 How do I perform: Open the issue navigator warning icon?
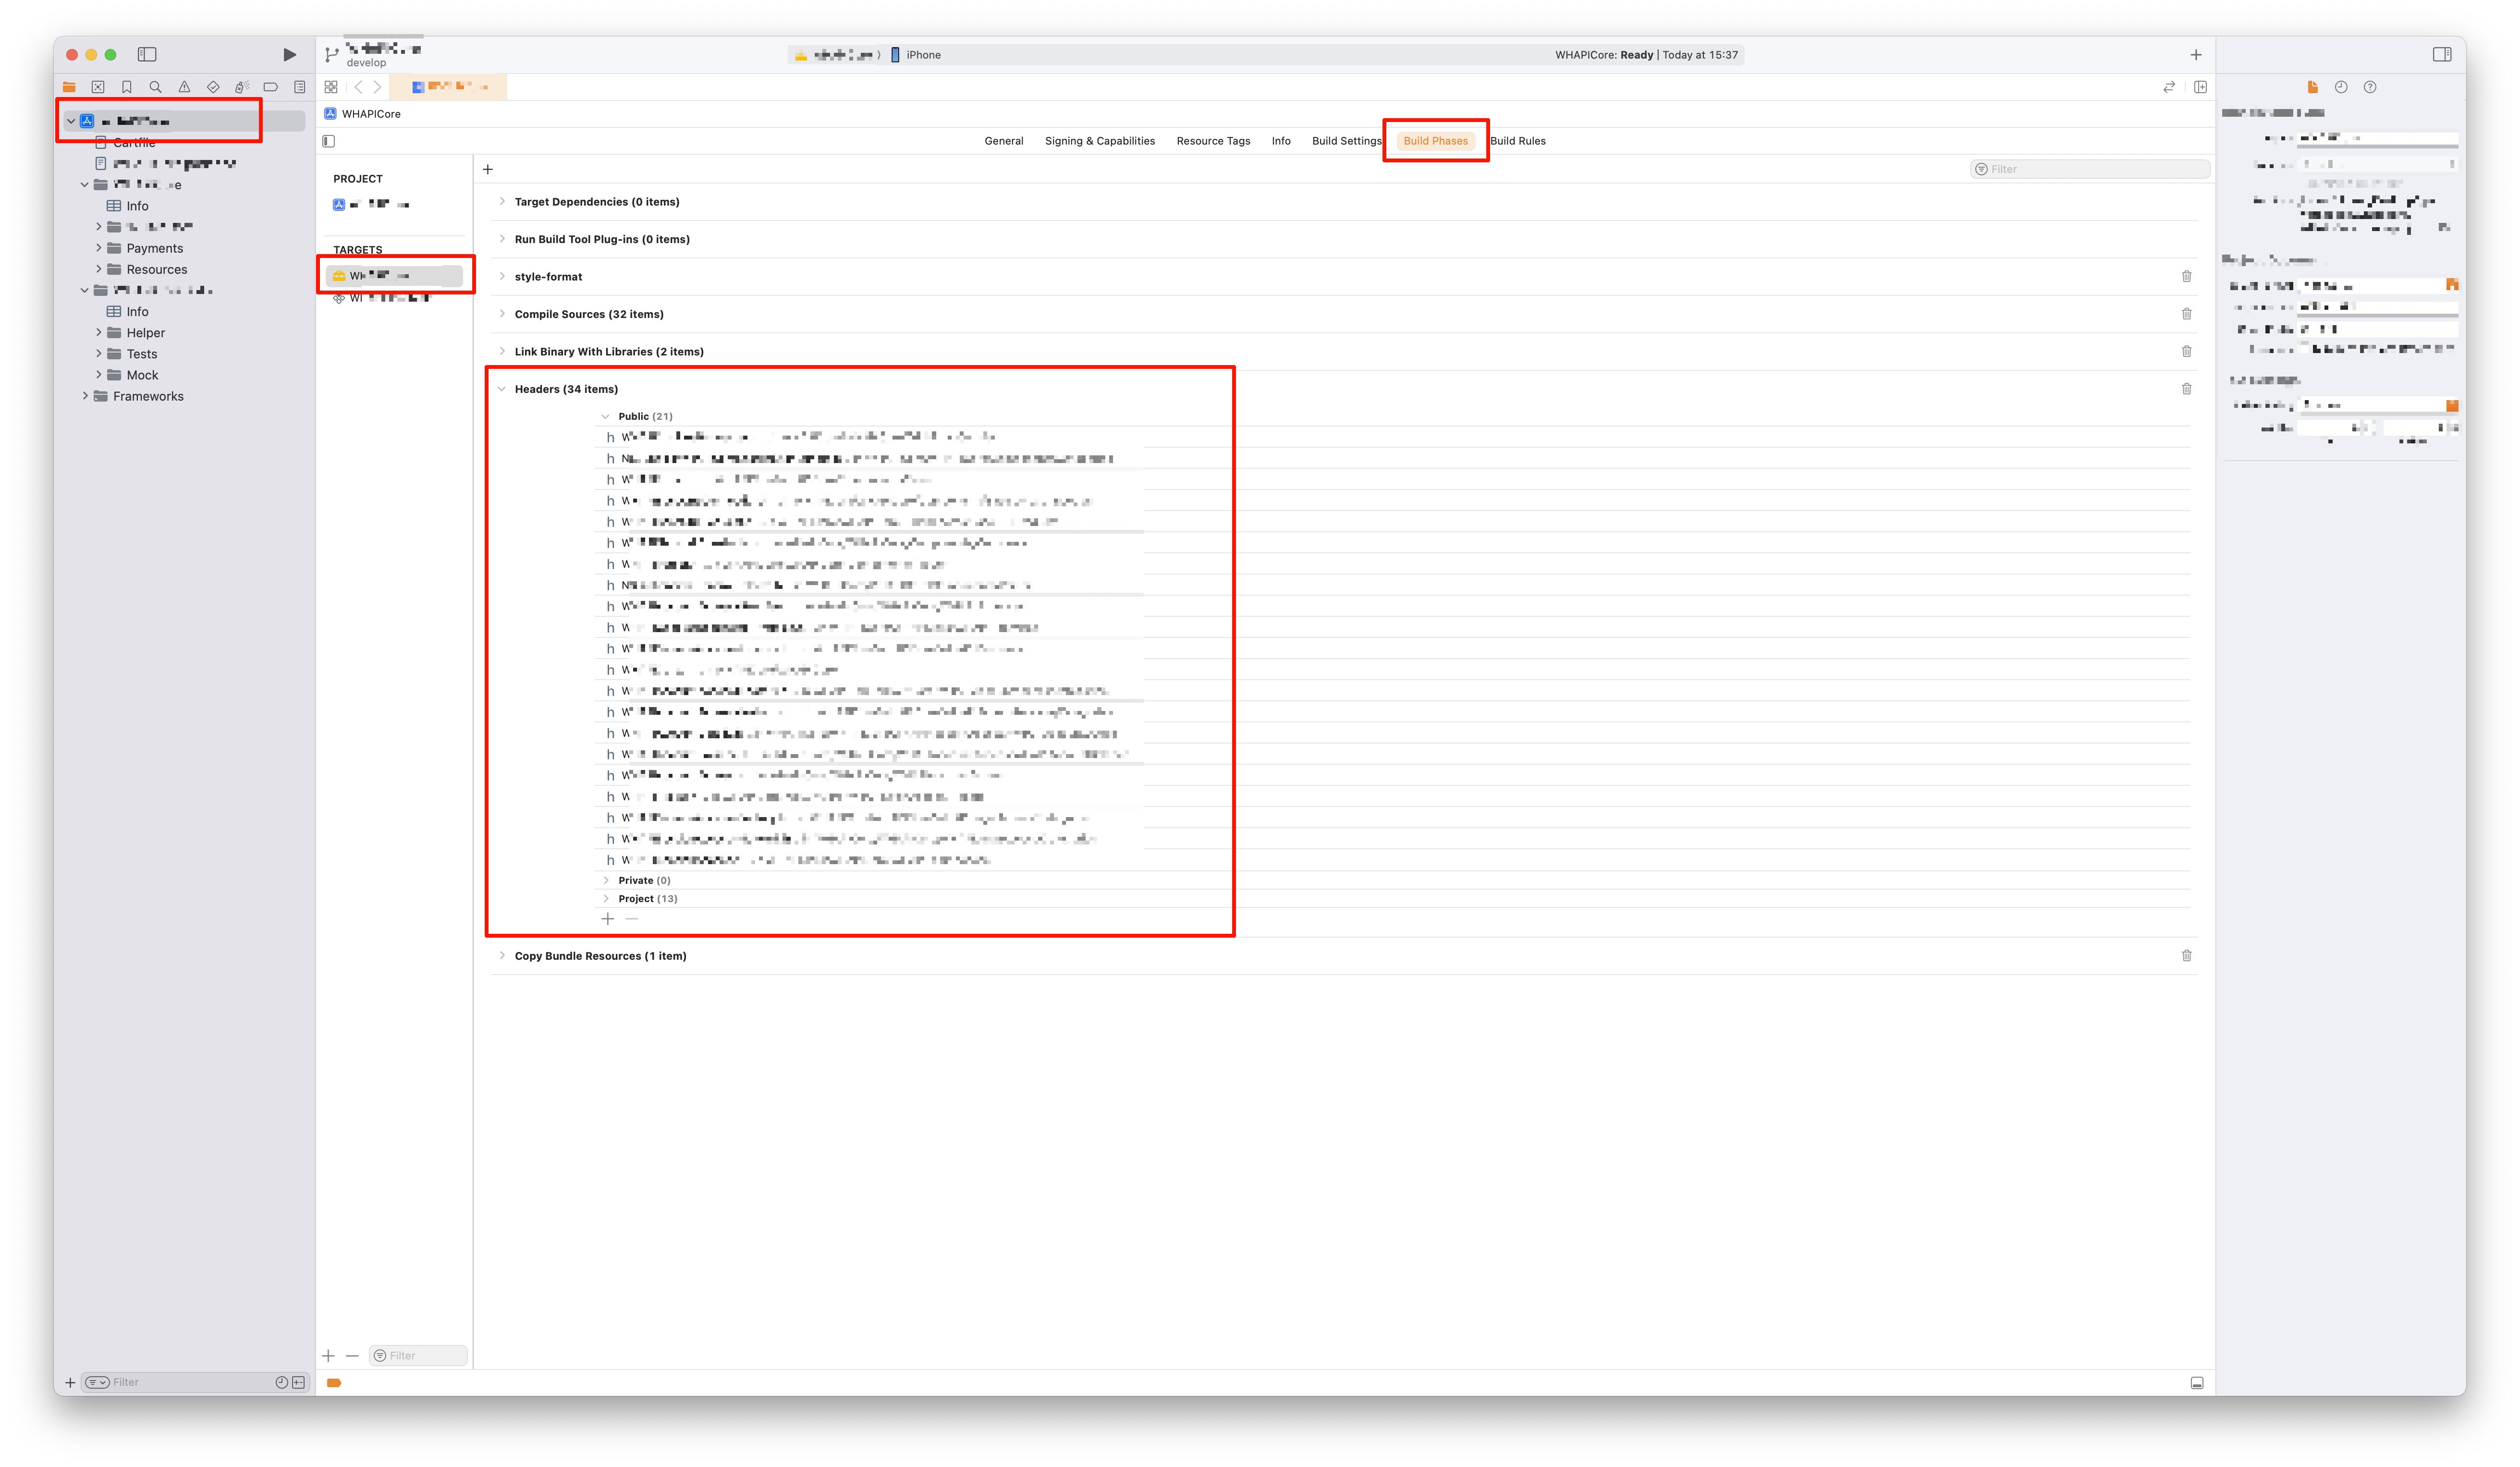184,87
